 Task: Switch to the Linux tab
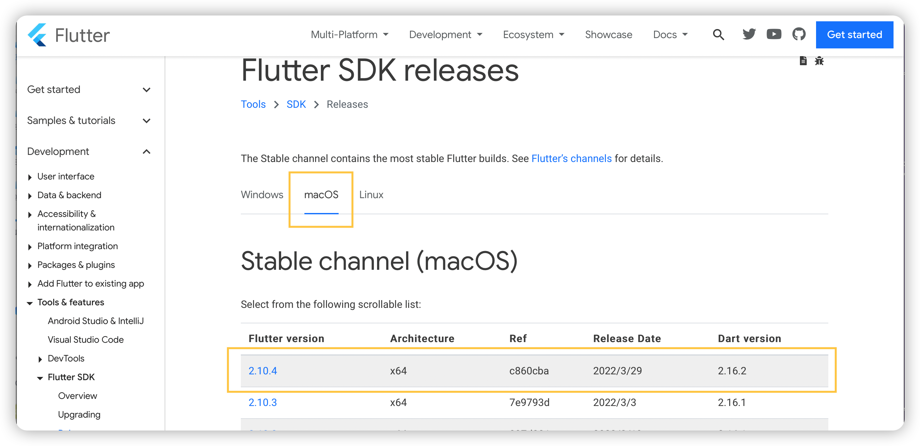[371, 195]
